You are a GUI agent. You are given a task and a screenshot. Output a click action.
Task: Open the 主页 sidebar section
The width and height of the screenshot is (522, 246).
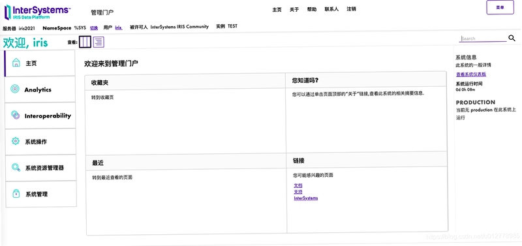click(x=40, y=63)
